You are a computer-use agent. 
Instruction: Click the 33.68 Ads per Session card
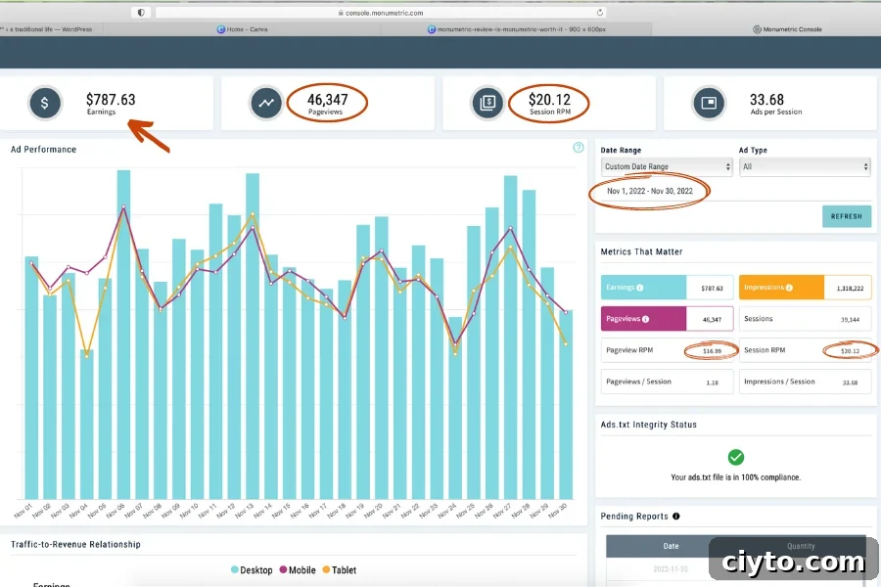pyautogui.click(x=770, y=104)
